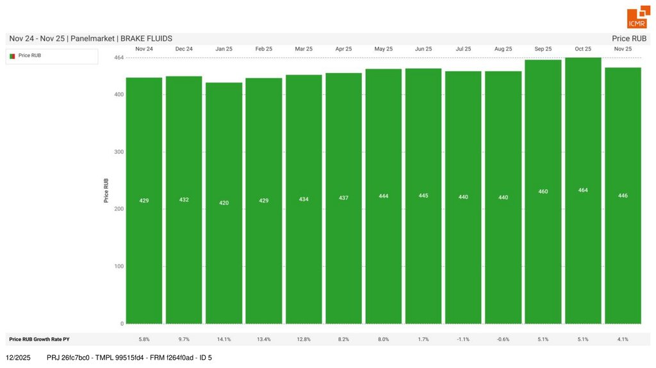Click the Price RUB legend color swatch
Screen dimensions: 656x368
[x=12, y=56]
